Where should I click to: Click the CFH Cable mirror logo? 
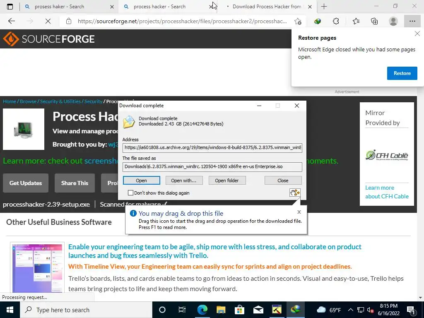[387, 155]
